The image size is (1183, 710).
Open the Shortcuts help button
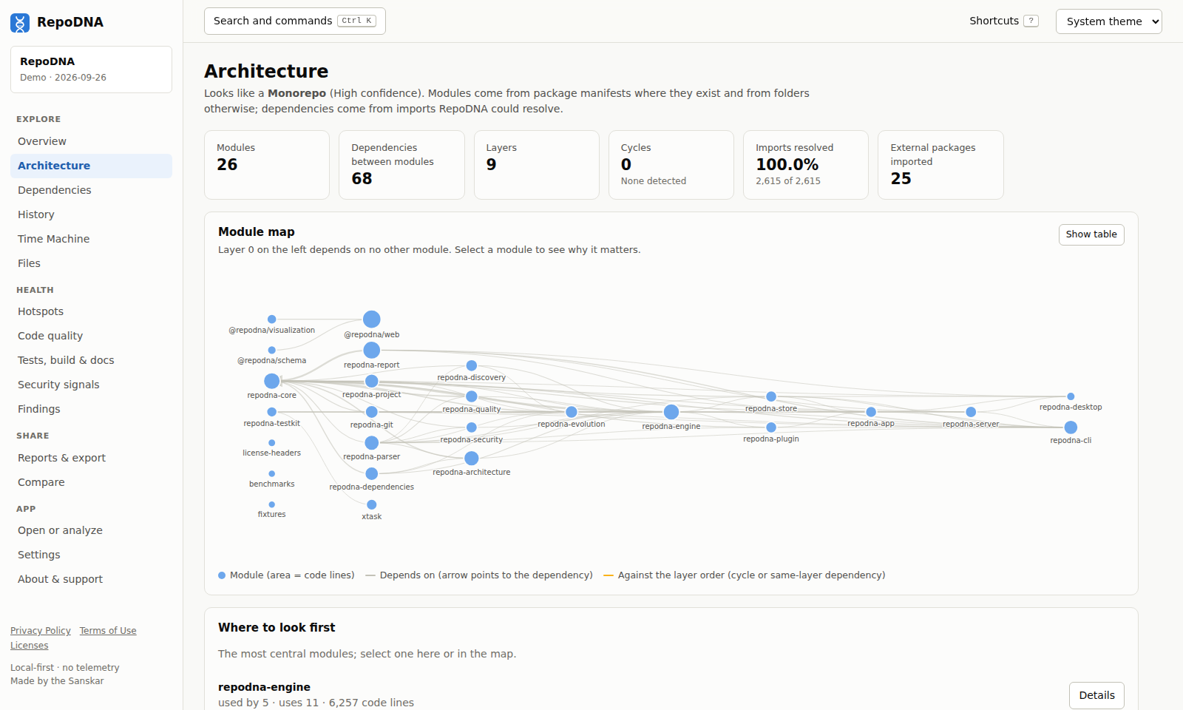[1004, 21]
